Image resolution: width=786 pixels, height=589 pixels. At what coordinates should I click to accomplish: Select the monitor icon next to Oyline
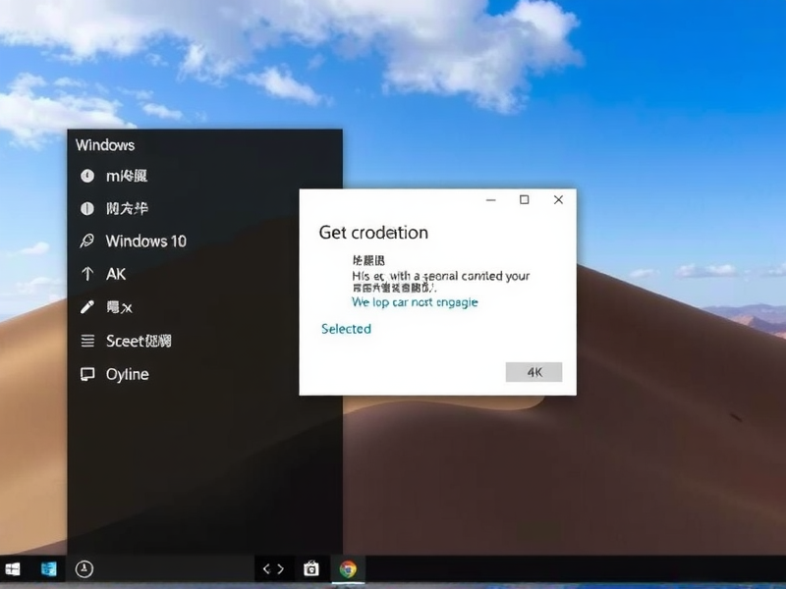[x=86, y=374]
